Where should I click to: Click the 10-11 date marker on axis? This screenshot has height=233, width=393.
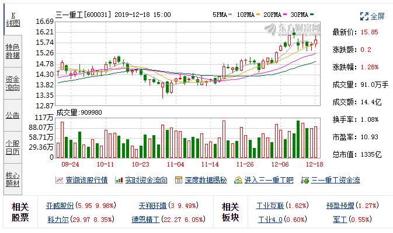pos(105,164)
